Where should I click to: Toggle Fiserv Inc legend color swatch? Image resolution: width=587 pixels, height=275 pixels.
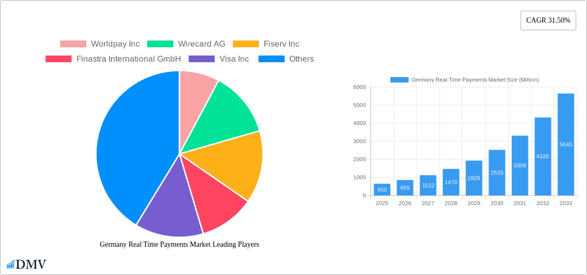pyautogui.click(x=246, y=44)
